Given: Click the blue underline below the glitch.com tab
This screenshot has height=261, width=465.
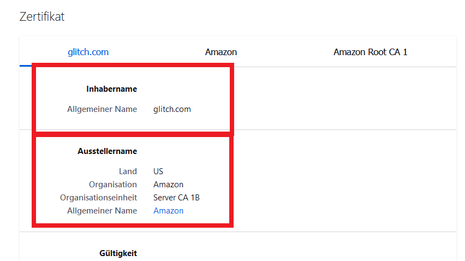Looking at the screenshot, I should tap(26, 66).
